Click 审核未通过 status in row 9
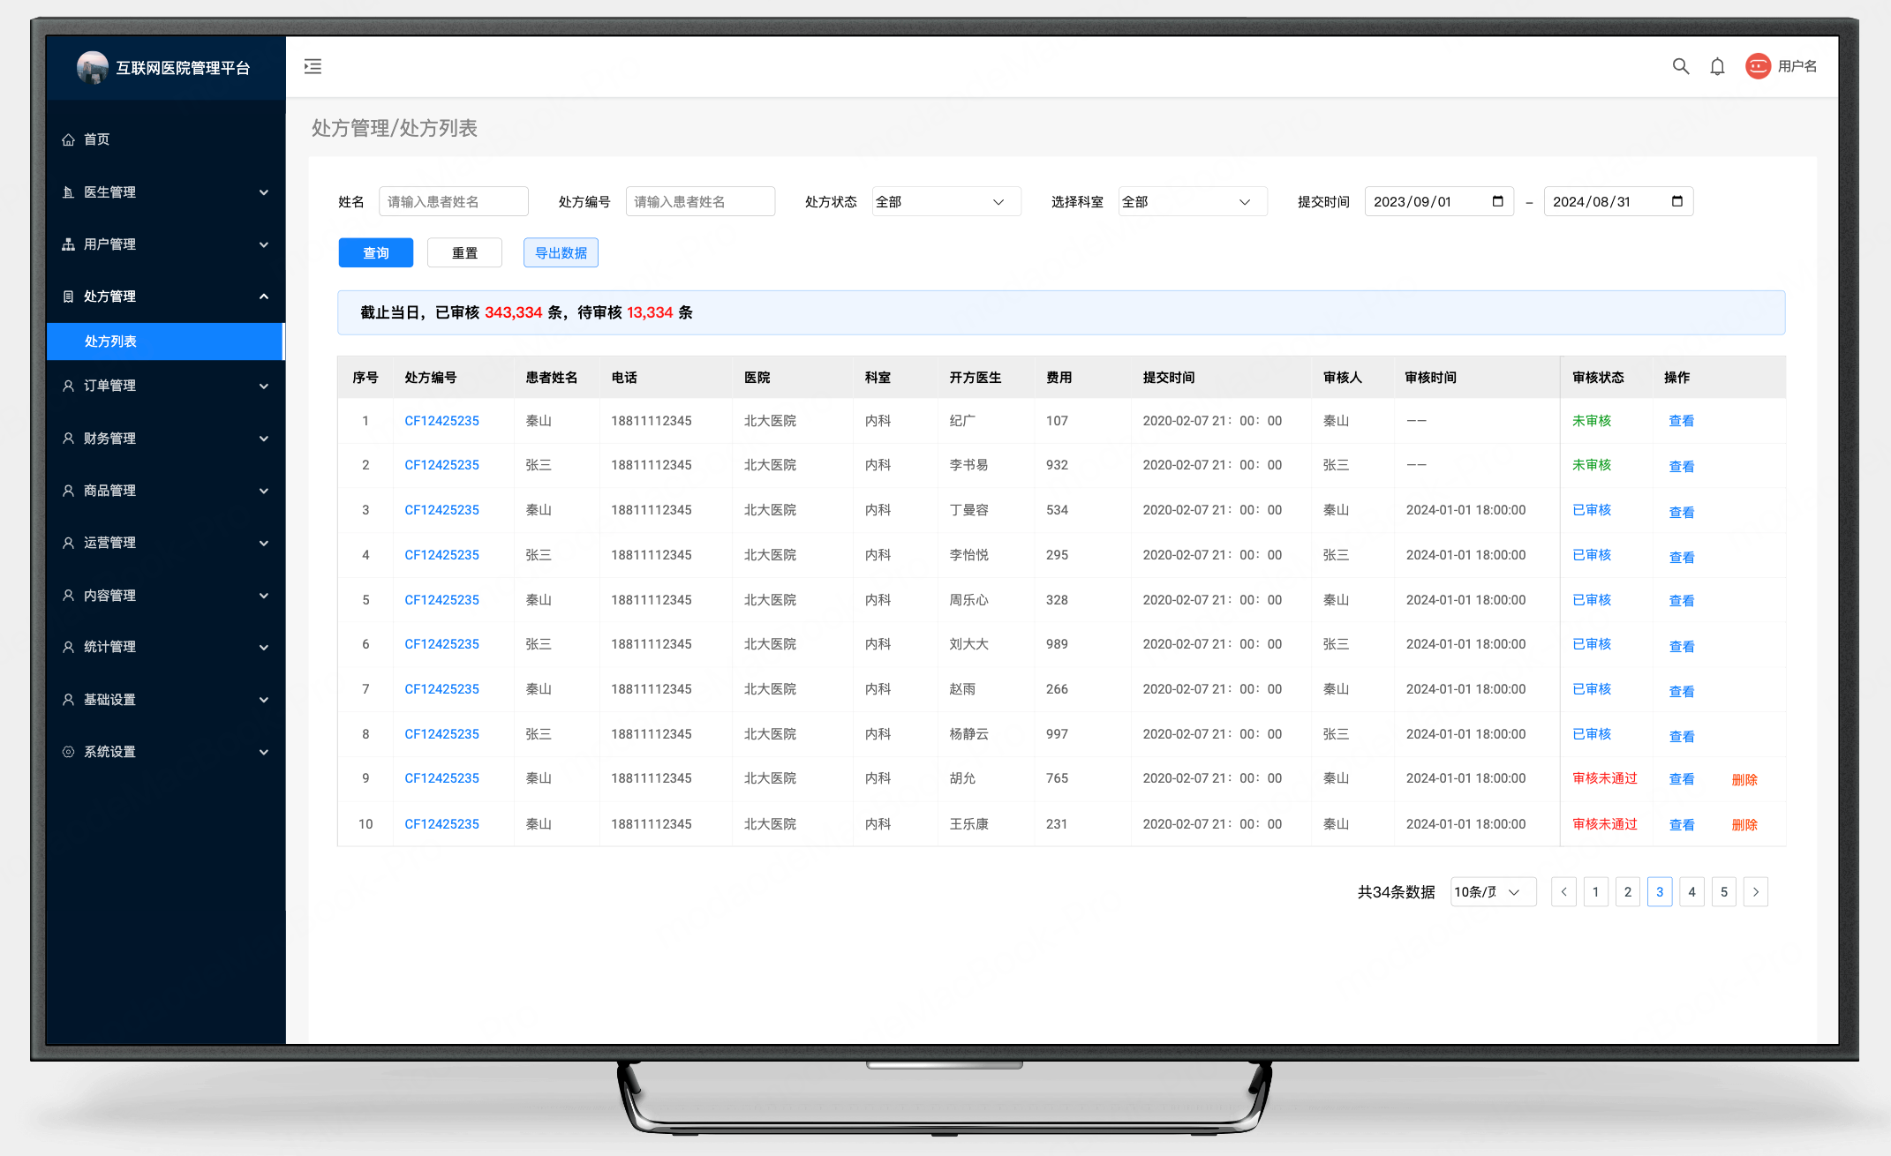 (x=1605, y=778)
